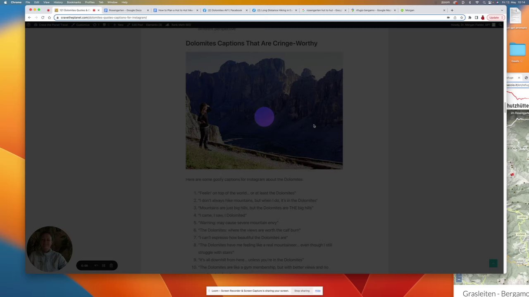Open the Edit menu
The image size is (529, 297).
pos(37,2)
